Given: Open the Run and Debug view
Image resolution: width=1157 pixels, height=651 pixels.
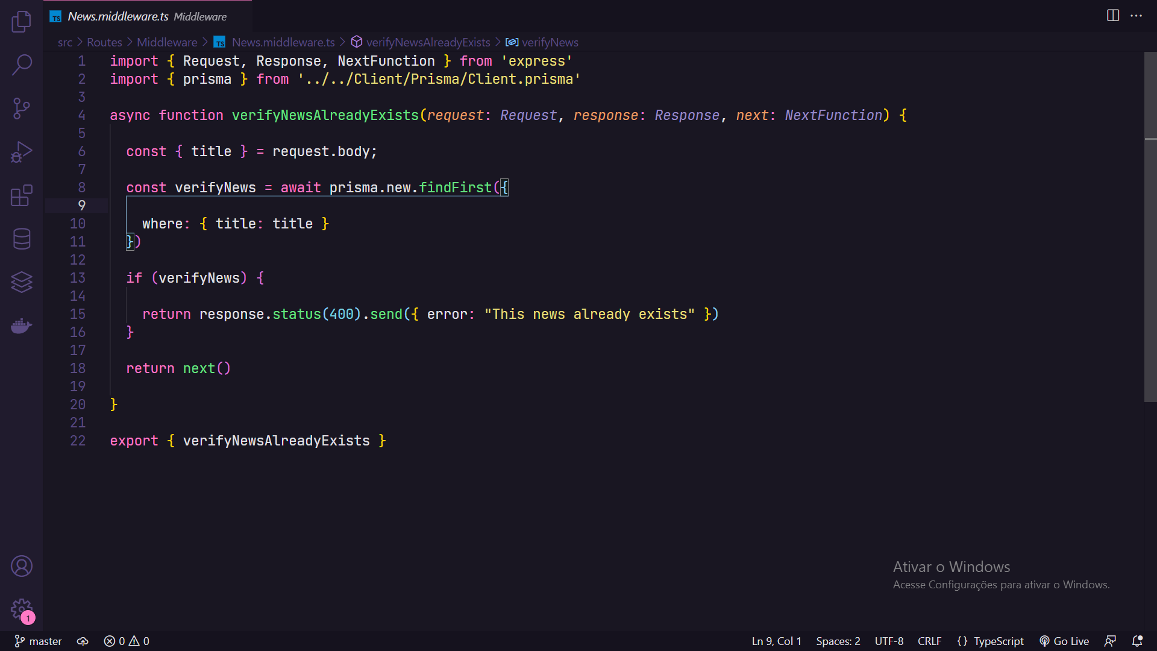Looking at the screenshot, I should [22, 152].
